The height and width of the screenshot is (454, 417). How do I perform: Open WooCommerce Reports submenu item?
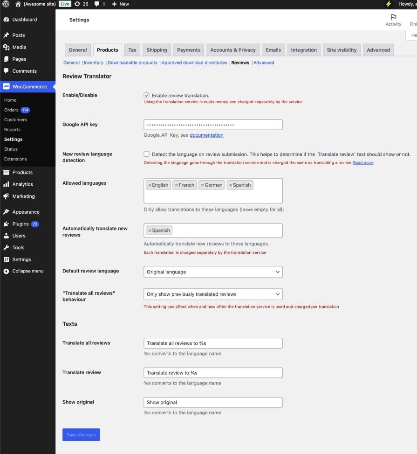coord(12,129)
